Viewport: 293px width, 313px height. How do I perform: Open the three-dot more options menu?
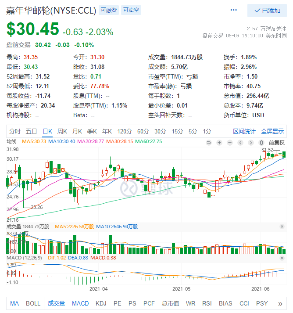tap(233, 10)
